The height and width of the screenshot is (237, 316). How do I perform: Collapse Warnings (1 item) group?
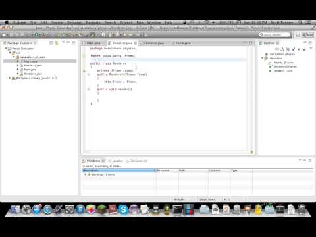pyautogui.click(x=86, y=174)
